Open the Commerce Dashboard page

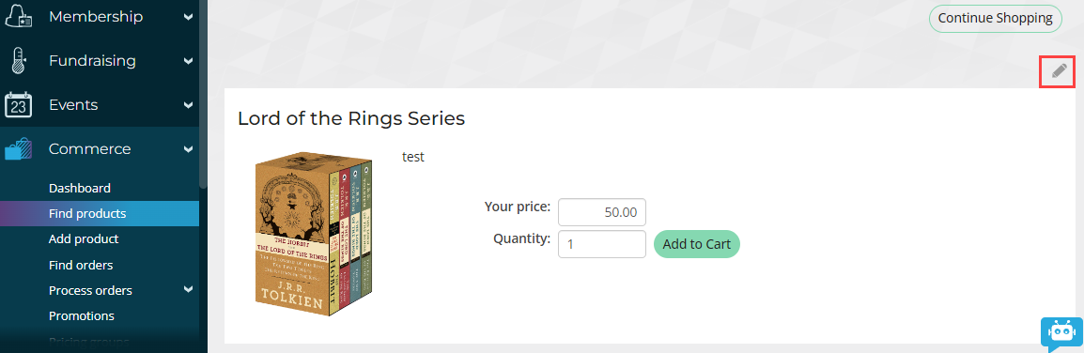[80, 188]
